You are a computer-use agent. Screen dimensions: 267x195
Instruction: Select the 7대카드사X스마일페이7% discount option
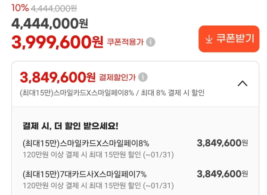84,174
